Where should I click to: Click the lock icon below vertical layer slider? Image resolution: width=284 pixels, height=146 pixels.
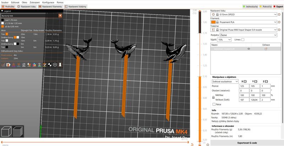[x=200, y=145]
